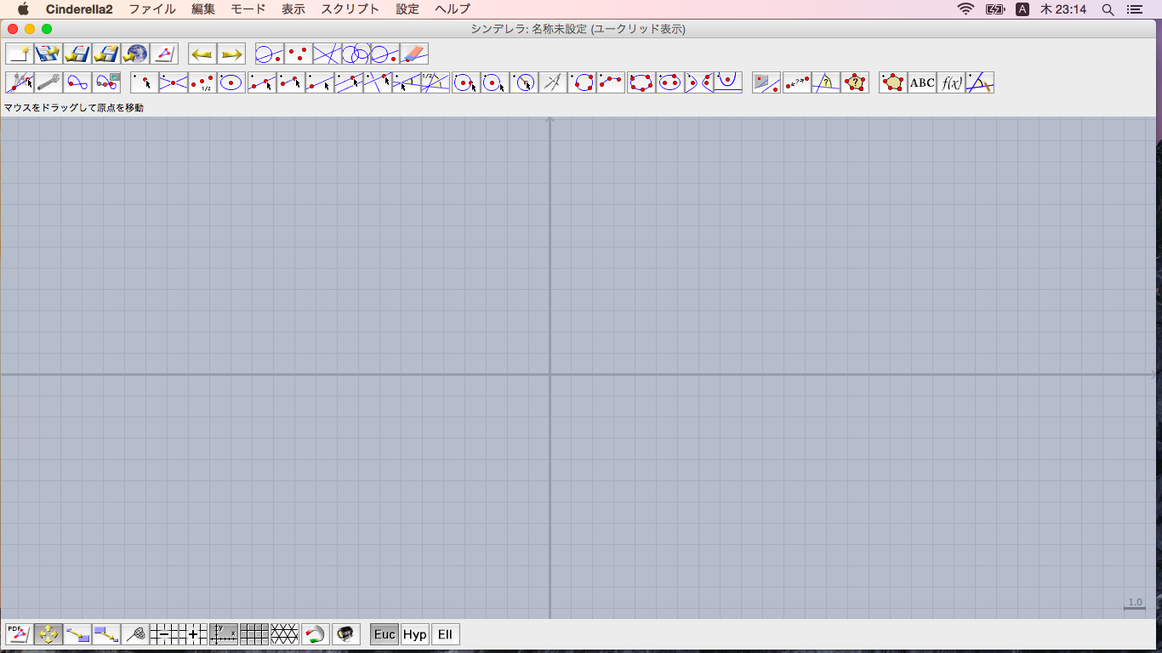This screenshot has height=653, width=1162.
Task: Click the Save file floppy icon
Action: coord(77,54)
